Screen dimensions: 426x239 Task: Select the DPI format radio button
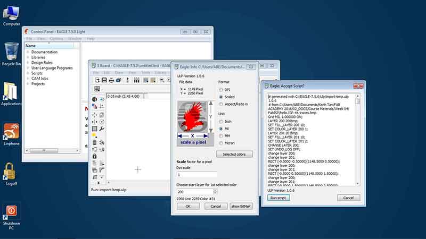tap(221, 90)
